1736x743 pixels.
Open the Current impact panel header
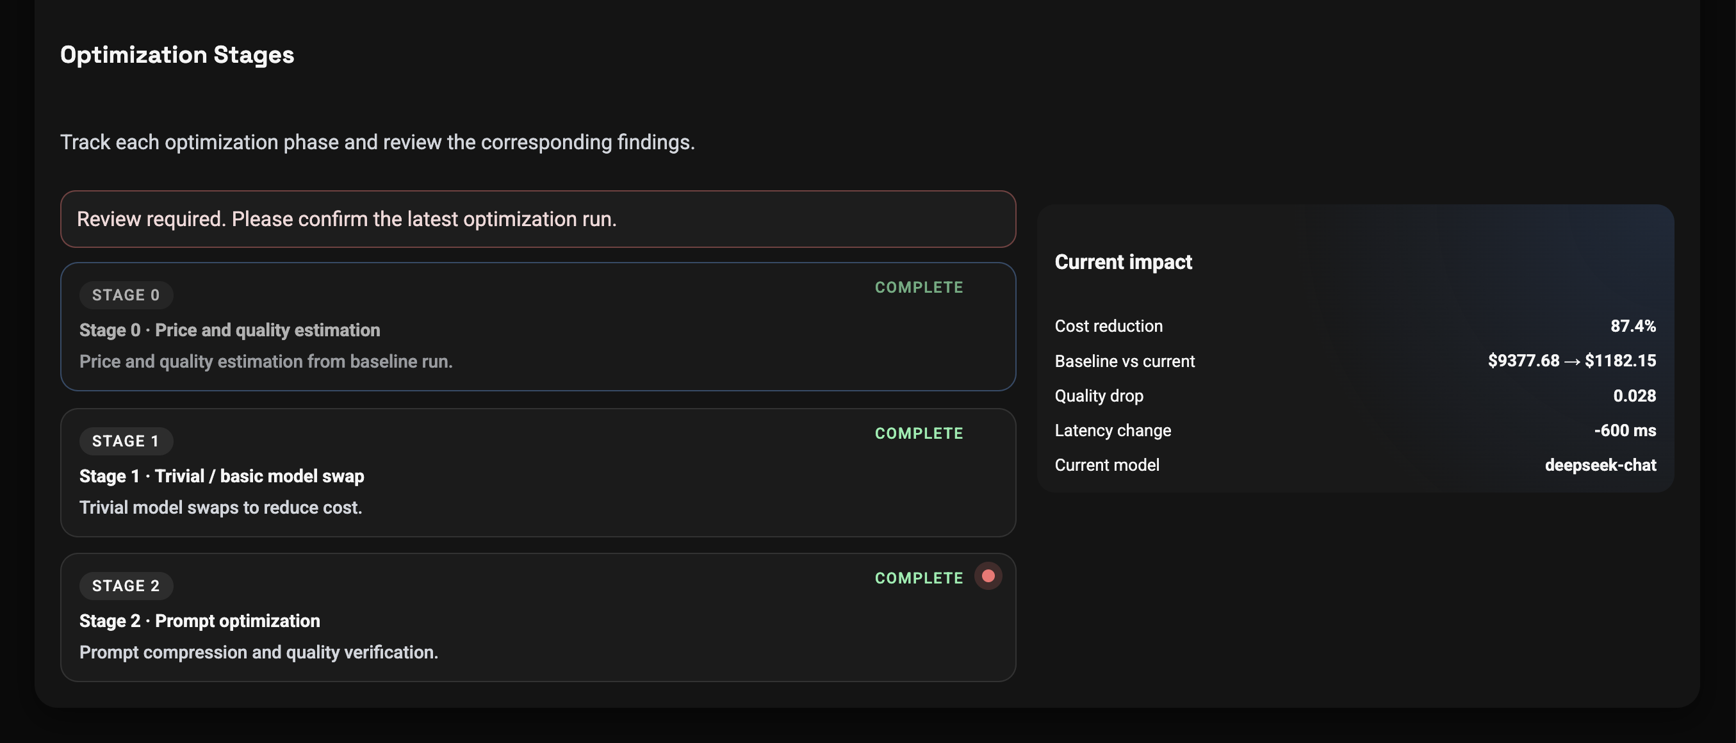[1124, 262]
